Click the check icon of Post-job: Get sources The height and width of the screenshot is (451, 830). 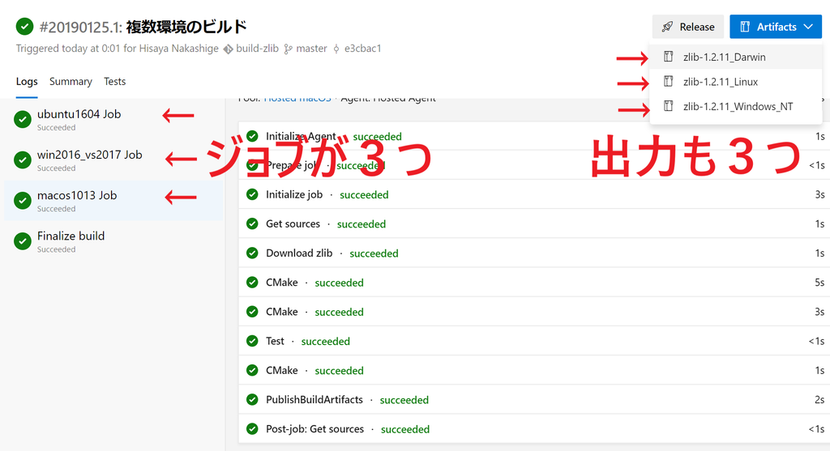coord(253,429)
